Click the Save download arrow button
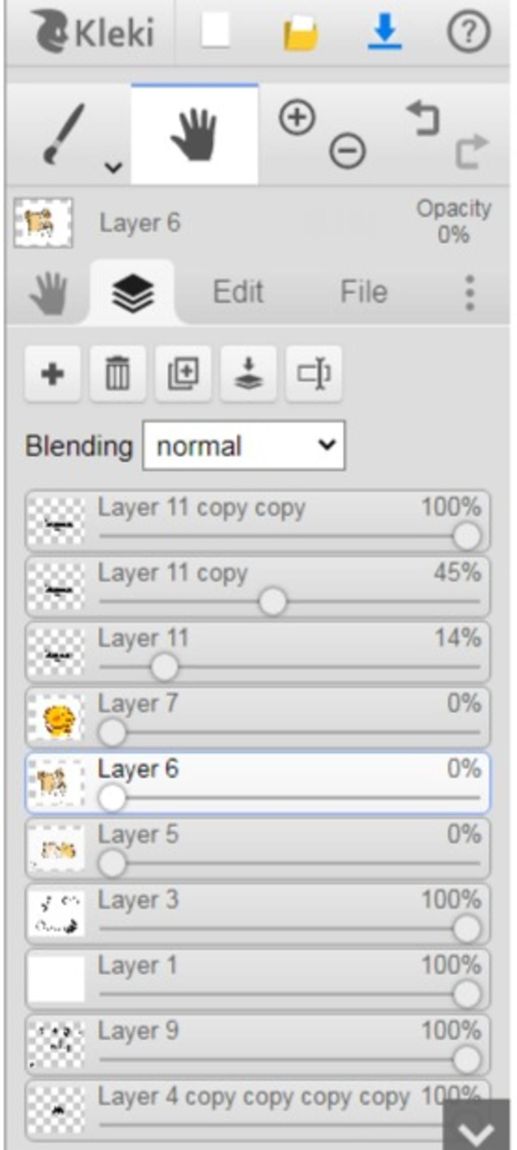 point(385,32)
